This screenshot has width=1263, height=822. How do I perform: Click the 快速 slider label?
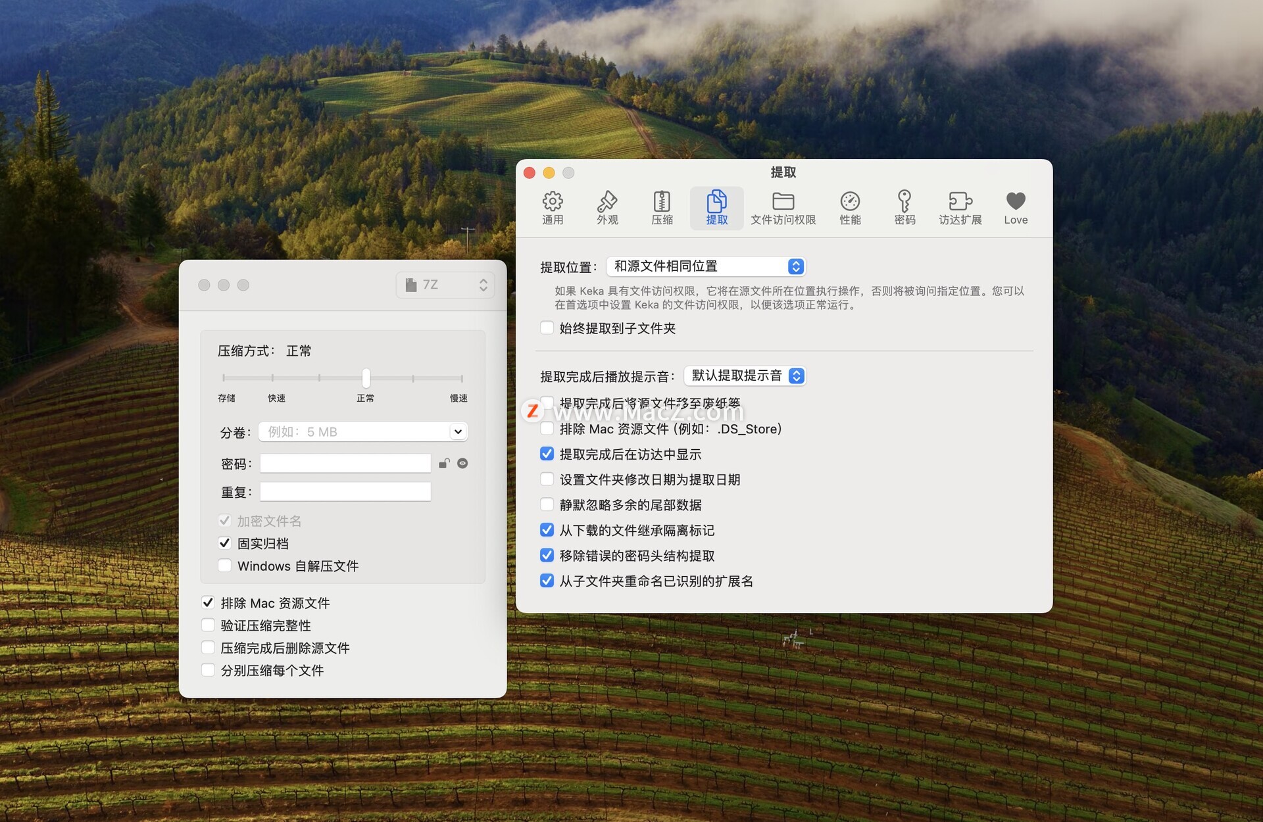pos(276,398)
